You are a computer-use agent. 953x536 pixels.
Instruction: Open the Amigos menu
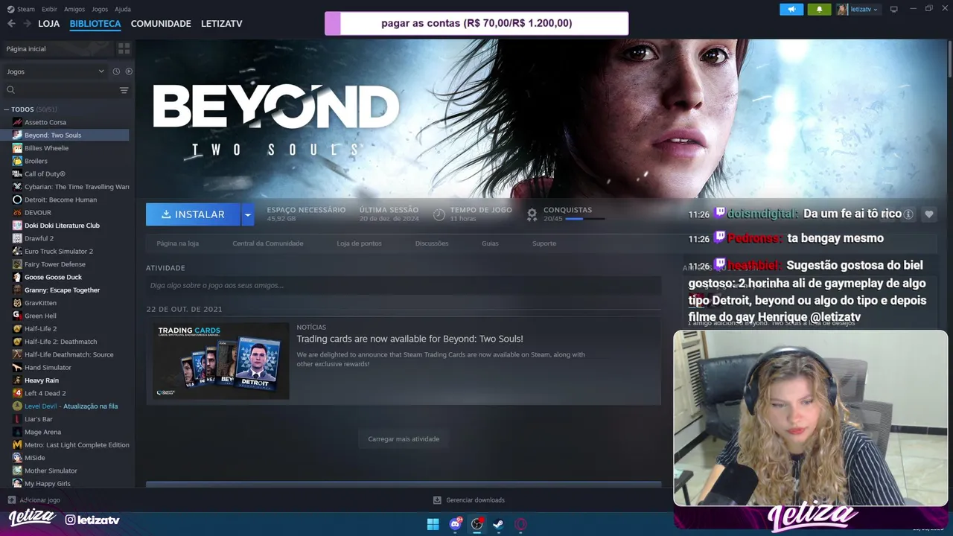click(x=74, y=9)
